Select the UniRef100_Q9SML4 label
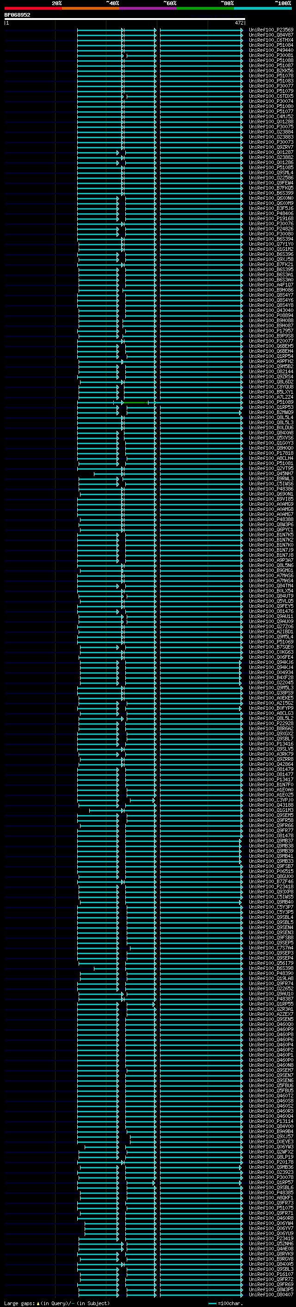Viewport: 296px width, 1307px height. pyautogui.click(x=271, y=172)
